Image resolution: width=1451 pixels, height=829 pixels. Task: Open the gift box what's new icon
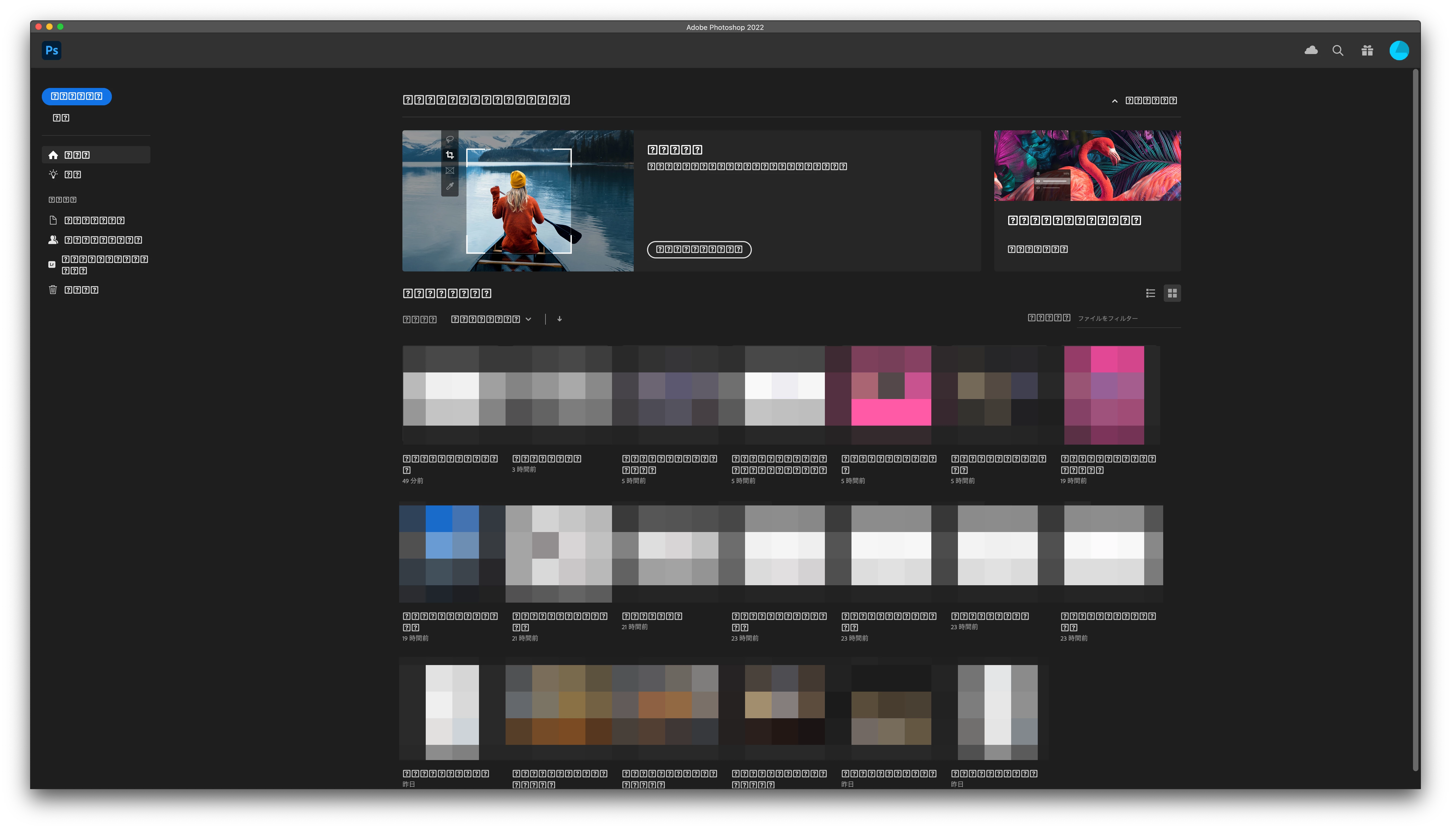coord(1367,51)
